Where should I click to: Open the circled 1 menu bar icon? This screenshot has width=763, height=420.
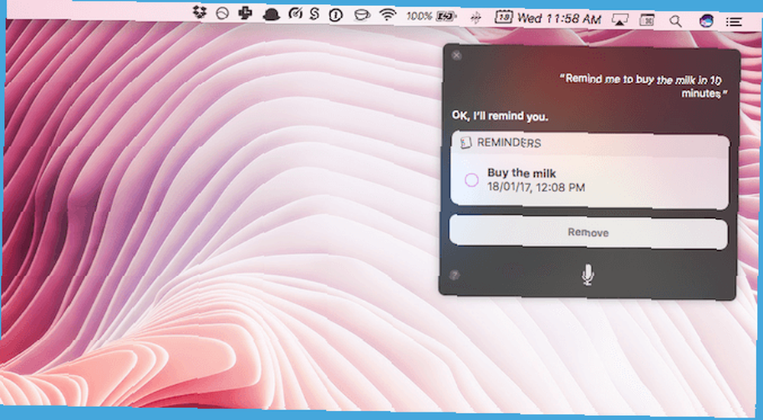click(336, 15)
